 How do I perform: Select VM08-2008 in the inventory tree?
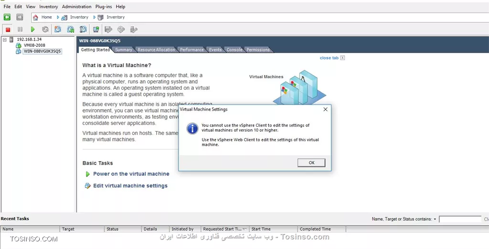pyautogui.click(x=34, y=45)
